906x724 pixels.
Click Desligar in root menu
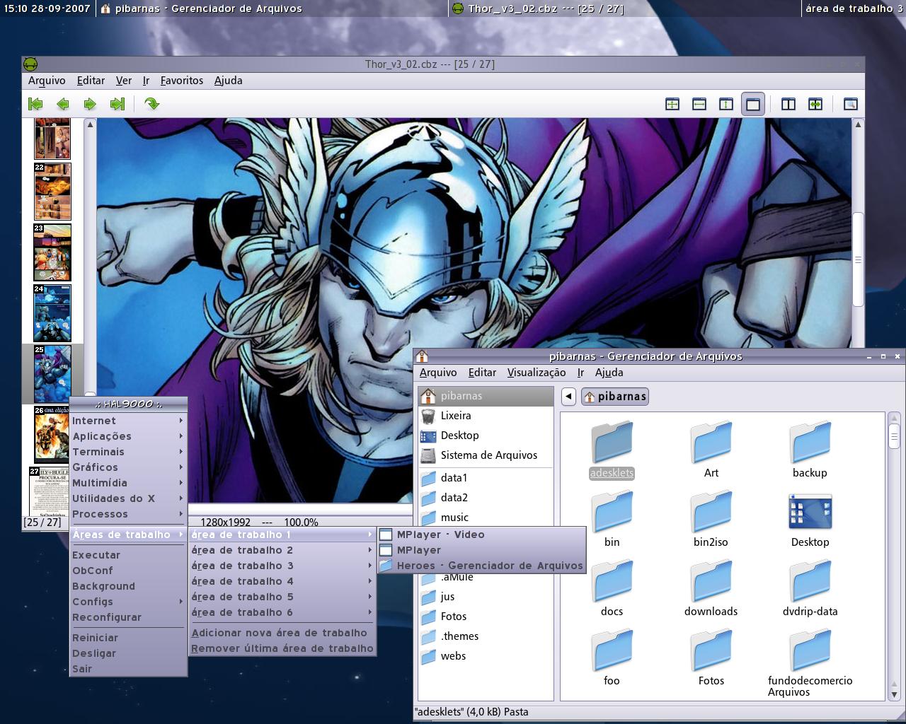pos(127,653)
